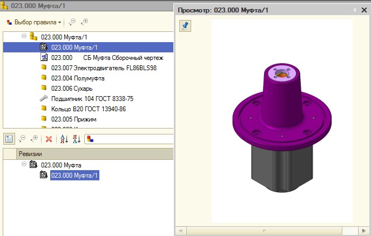371x236 pixels.
Task: Select the СБ Муфта Сборочный чертеж item
Action: click(x=107, y=57)
